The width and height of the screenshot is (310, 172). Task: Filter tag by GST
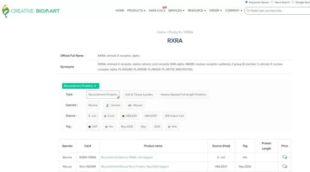93,127
